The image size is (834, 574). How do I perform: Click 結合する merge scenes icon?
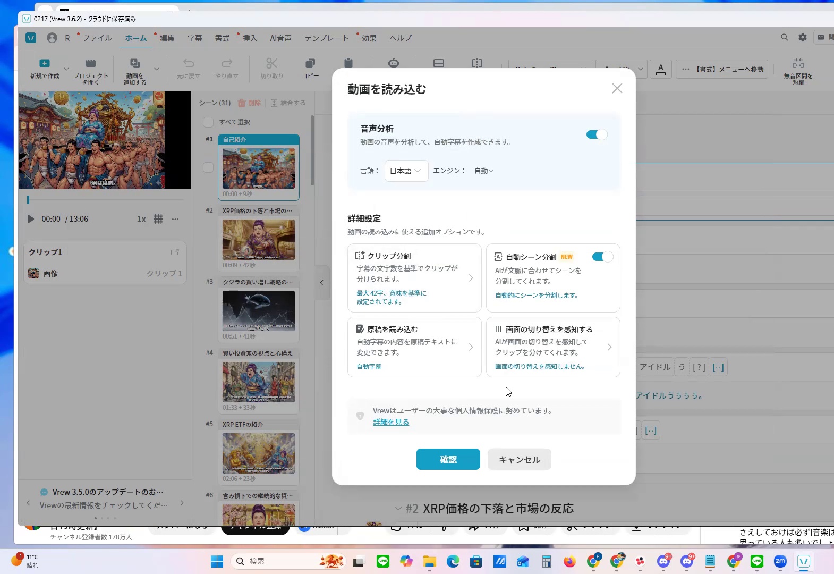click(x=274, y=103)
